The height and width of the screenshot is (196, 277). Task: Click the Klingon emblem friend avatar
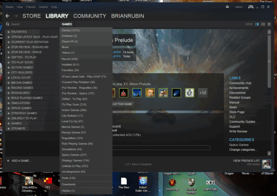[x=123, y=93]
